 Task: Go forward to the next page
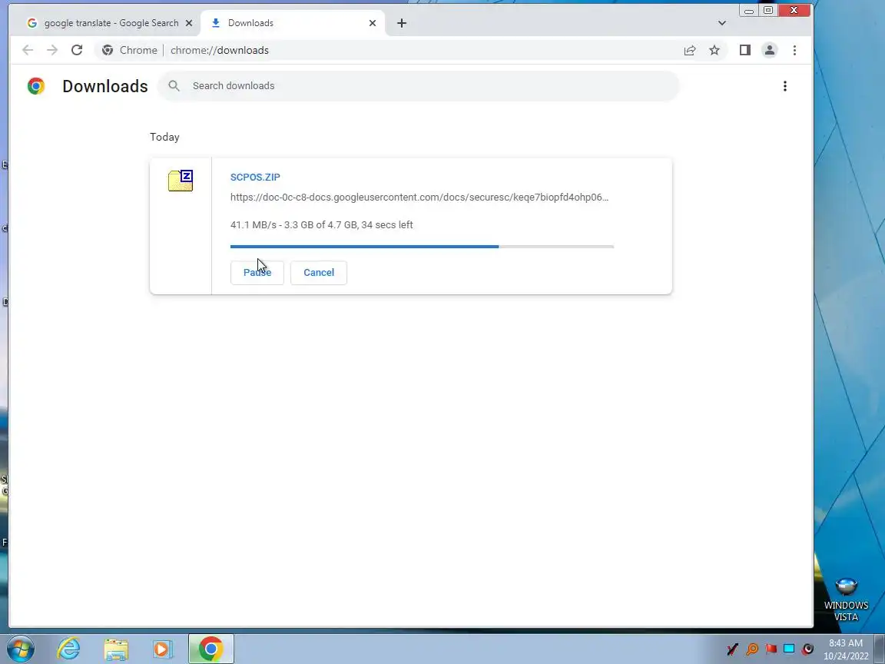[x=52, y=50]
